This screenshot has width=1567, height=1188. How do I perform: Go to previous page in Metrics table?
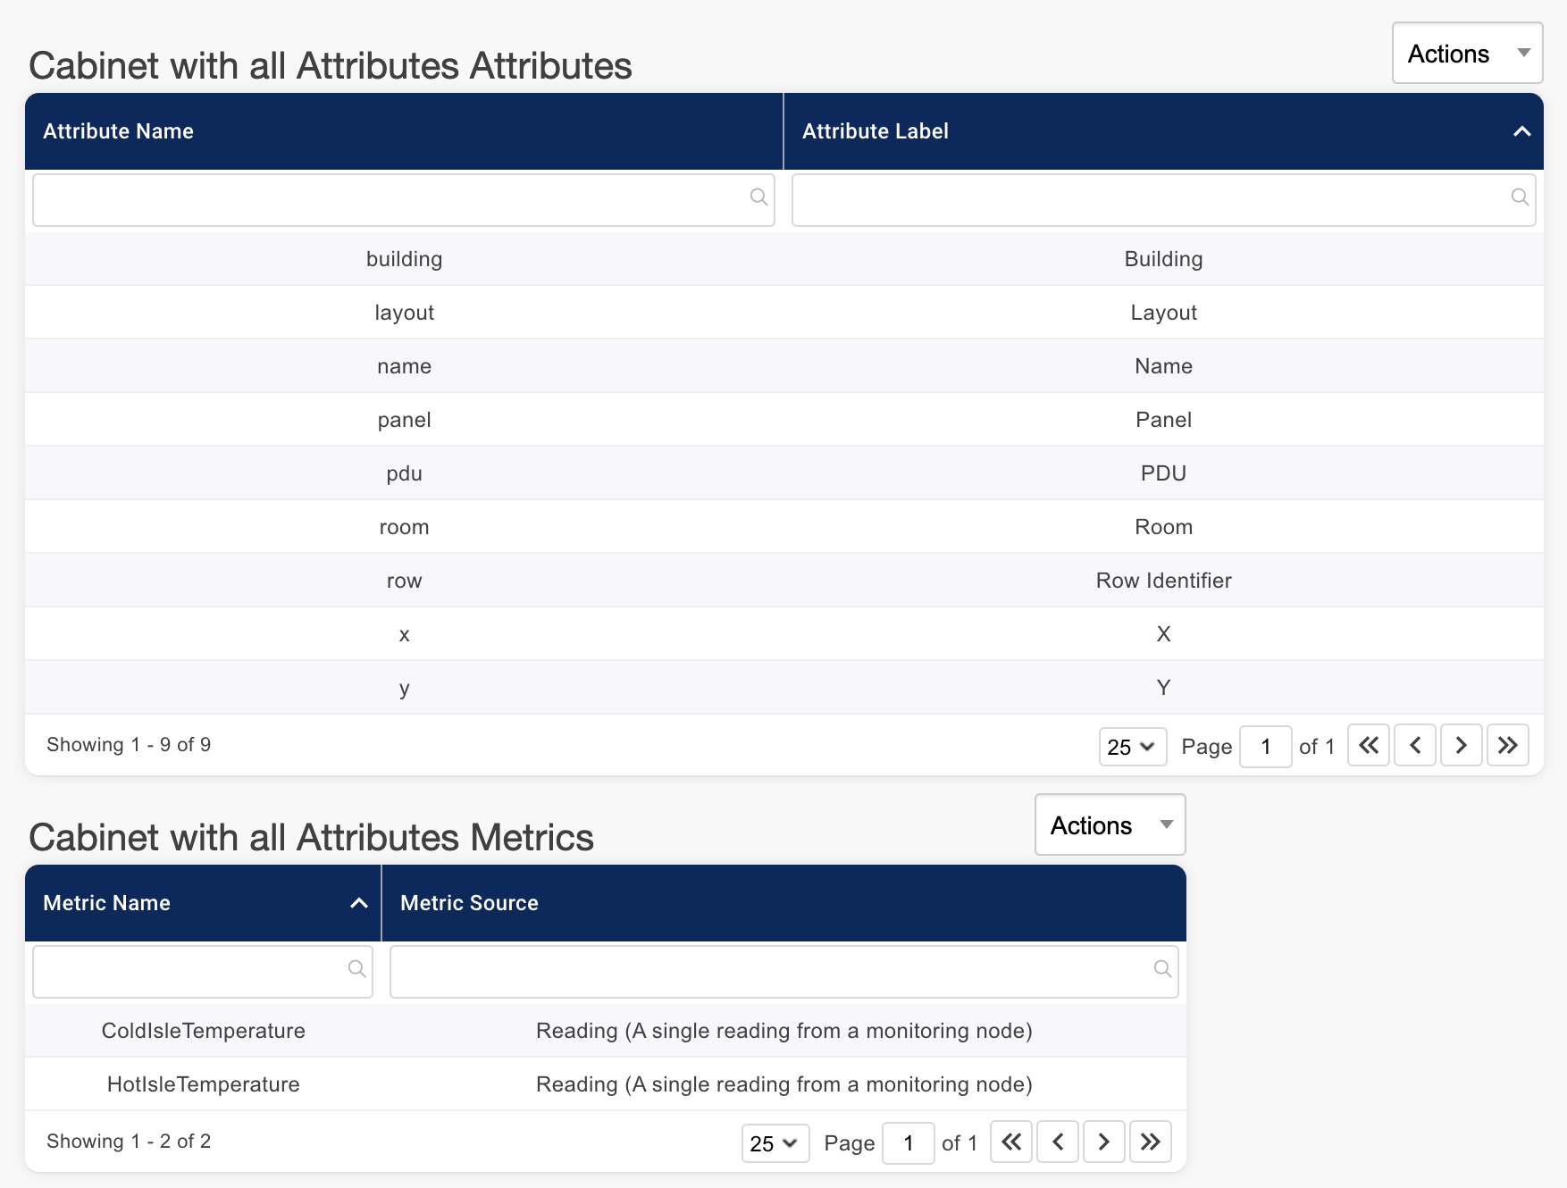[x=1057, y=1142]
